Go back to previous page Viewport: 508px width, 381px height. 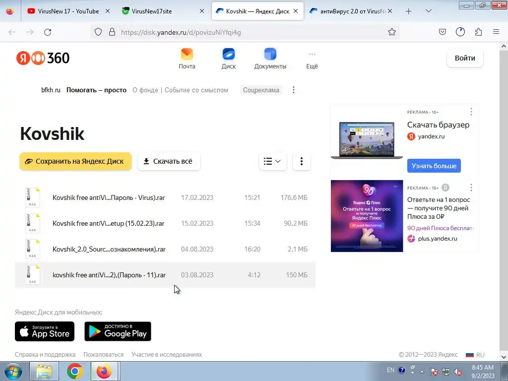click(12, 32)
